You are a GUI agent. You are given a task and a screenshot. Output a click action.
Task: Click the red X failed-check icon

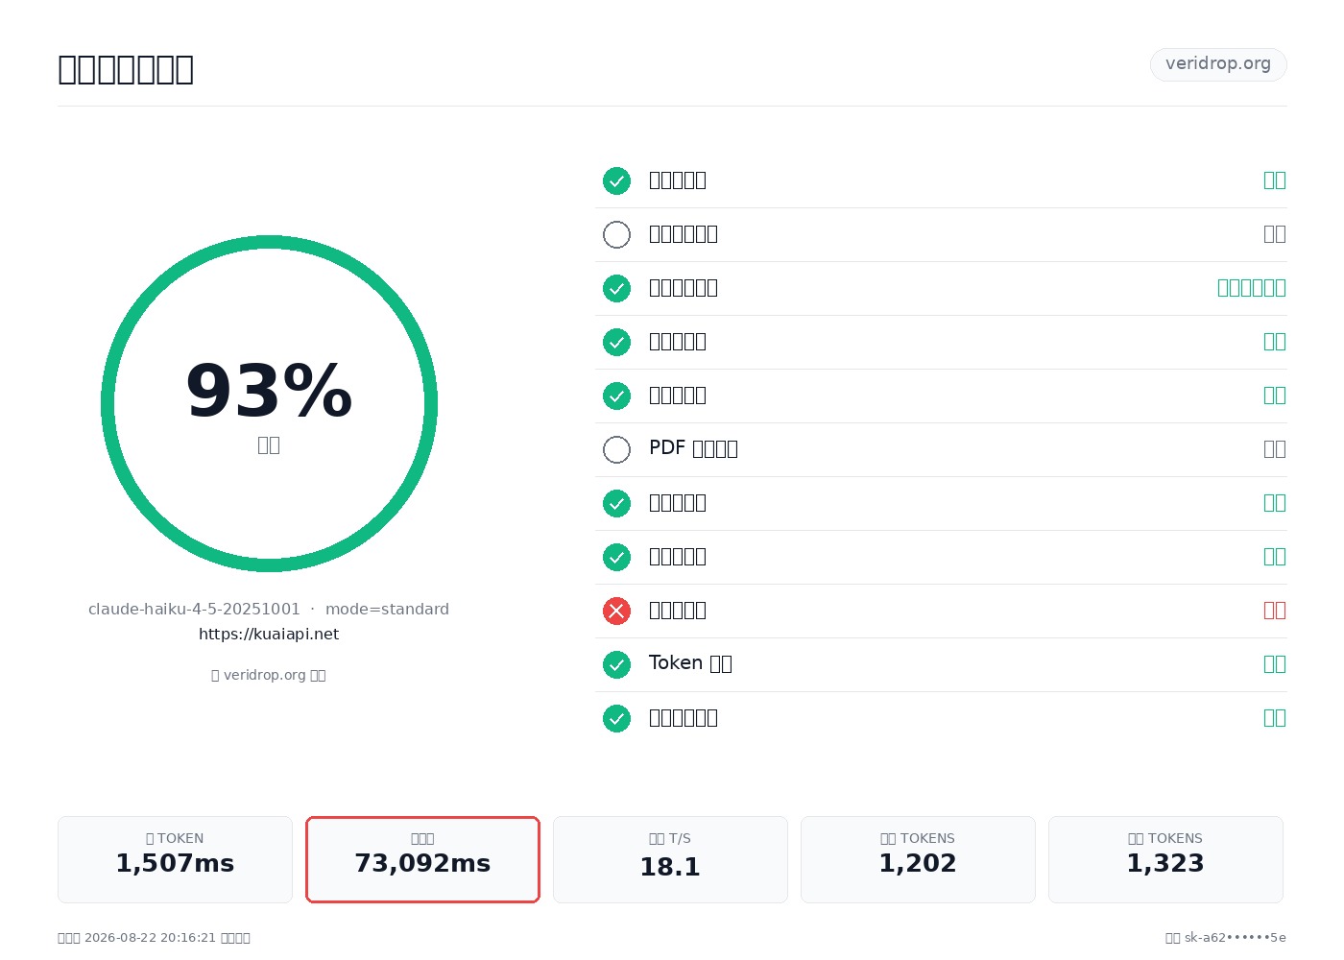click(x=616, y=611)
